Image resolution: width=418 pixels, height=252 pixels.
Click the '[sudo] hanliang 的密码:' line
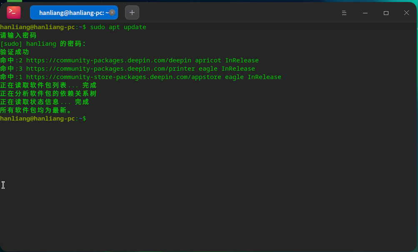pos(43,44)
